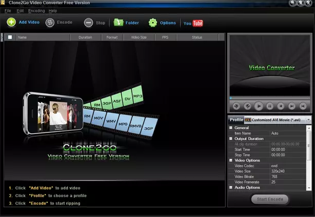
Task: Click the left panel collapse handle
Action: [x=2, y=37]
